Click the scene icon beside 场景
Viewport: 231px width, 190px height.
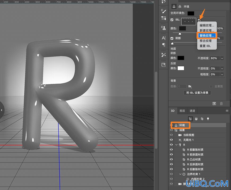[176, 130]
